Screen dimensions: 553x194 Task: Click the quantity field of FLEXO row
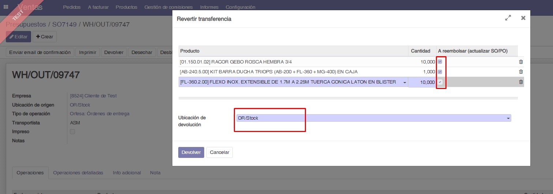(x=422, y=82)
